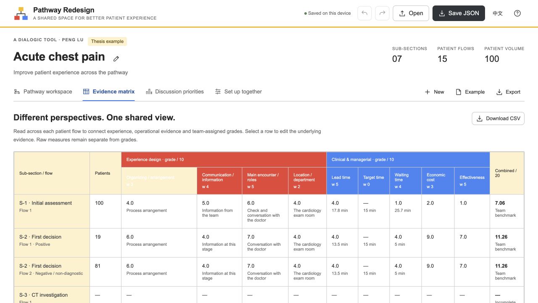Viewport: 538px width, 303px height.
Task: Click the Main encounter / roles header
Action: click(x=265, y=181)
